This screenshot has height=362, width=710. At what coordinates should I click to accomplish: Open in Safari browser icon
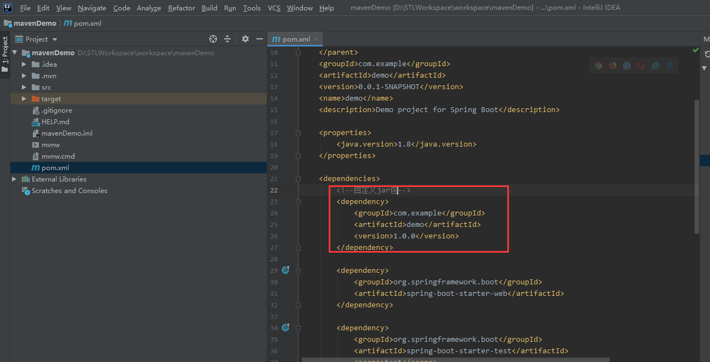(x=627, y=66)
